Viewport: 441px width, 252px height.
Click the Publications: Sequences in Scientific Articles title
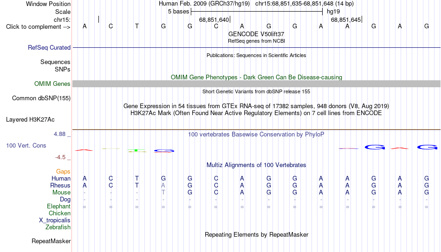pyautogui.click(x=256, y=55)
